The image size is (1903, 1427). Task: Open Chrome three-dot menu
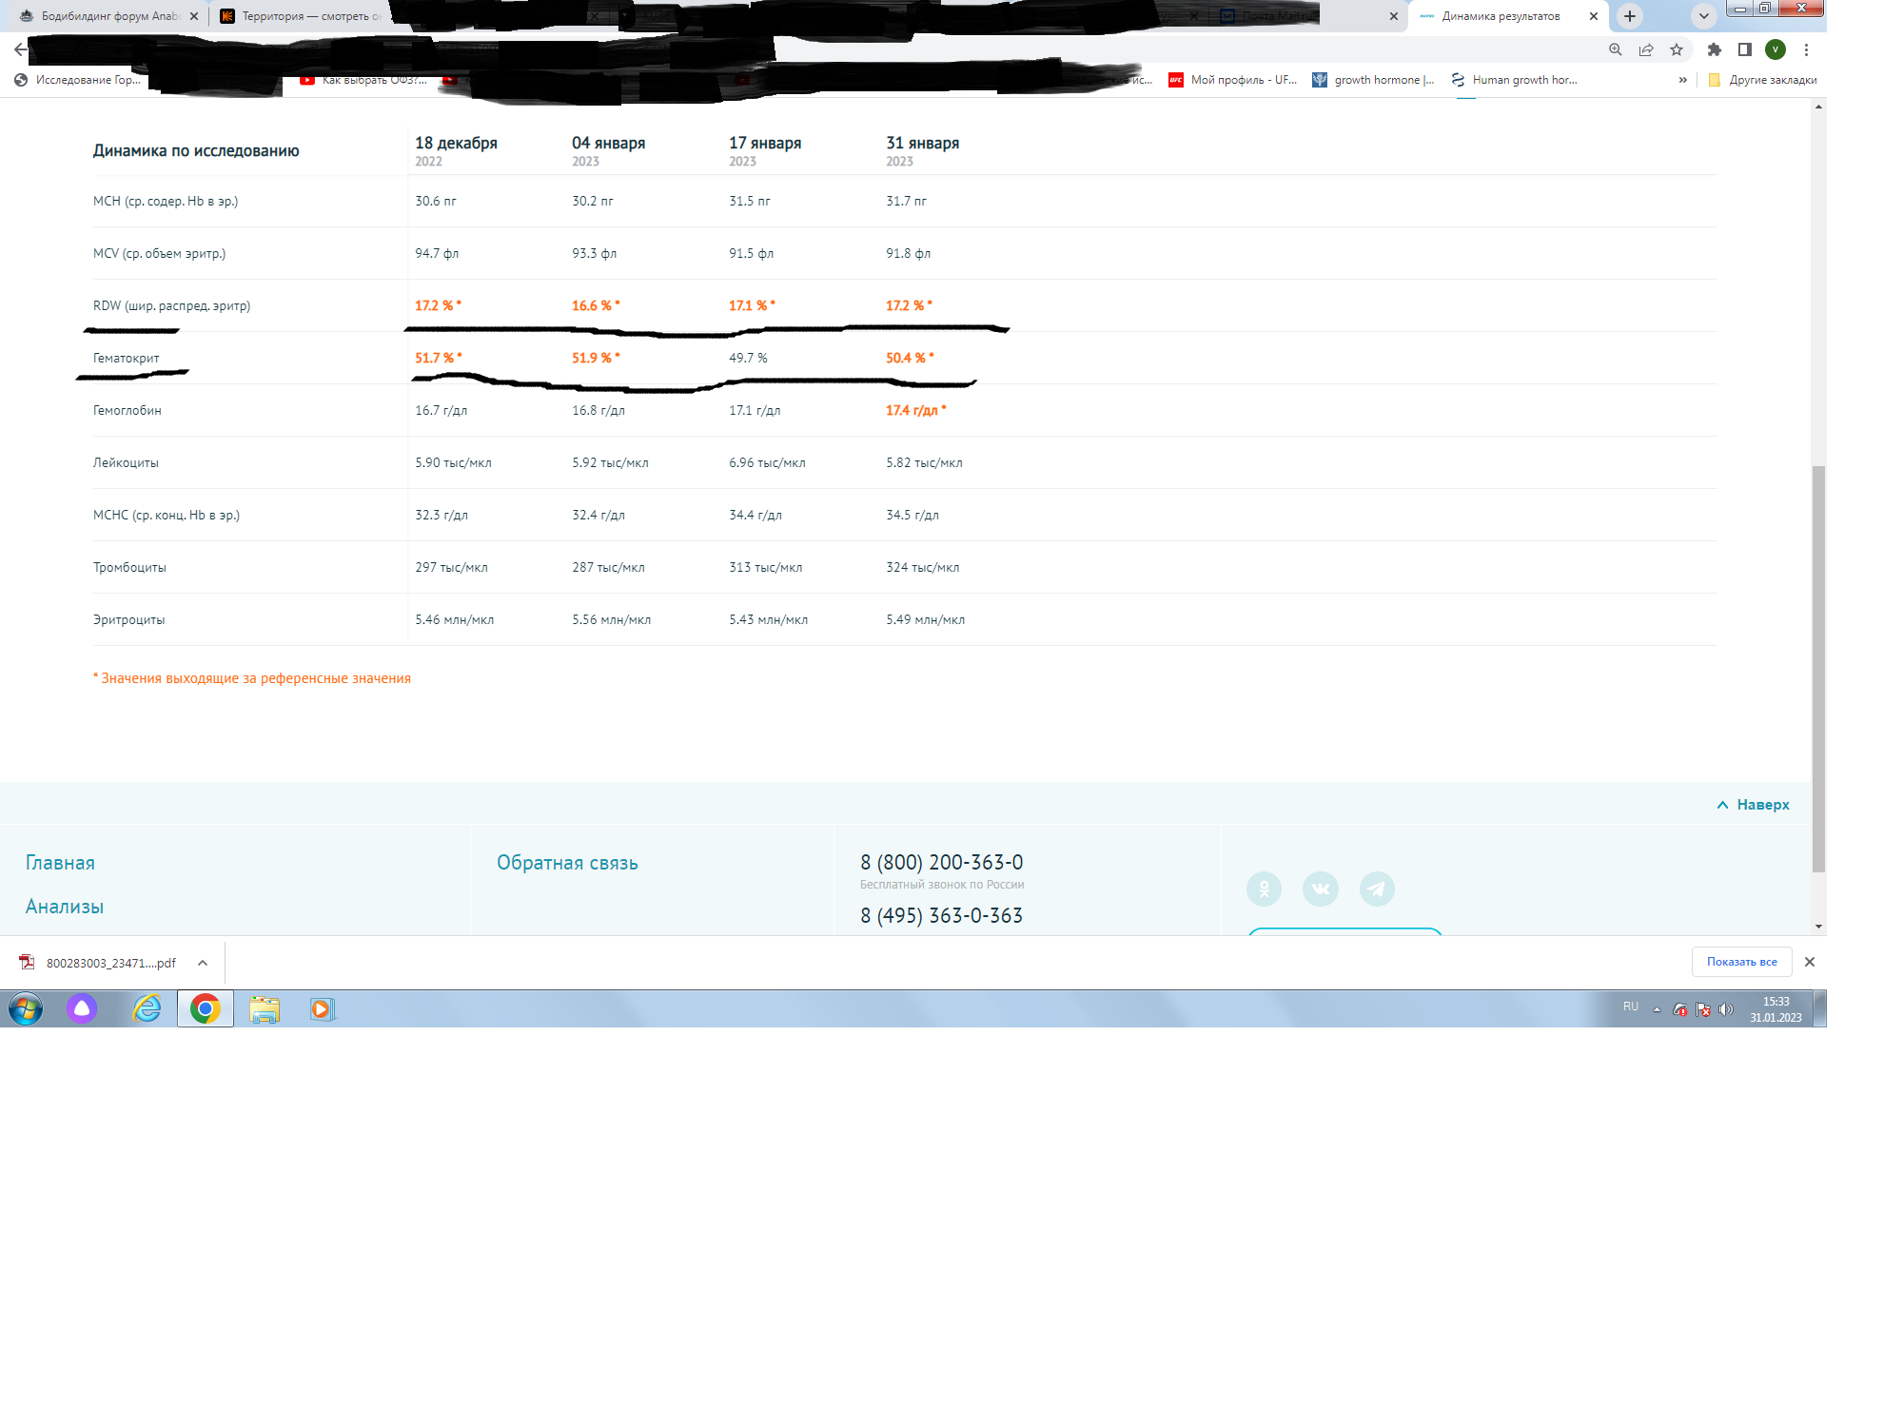[1806, 49]
